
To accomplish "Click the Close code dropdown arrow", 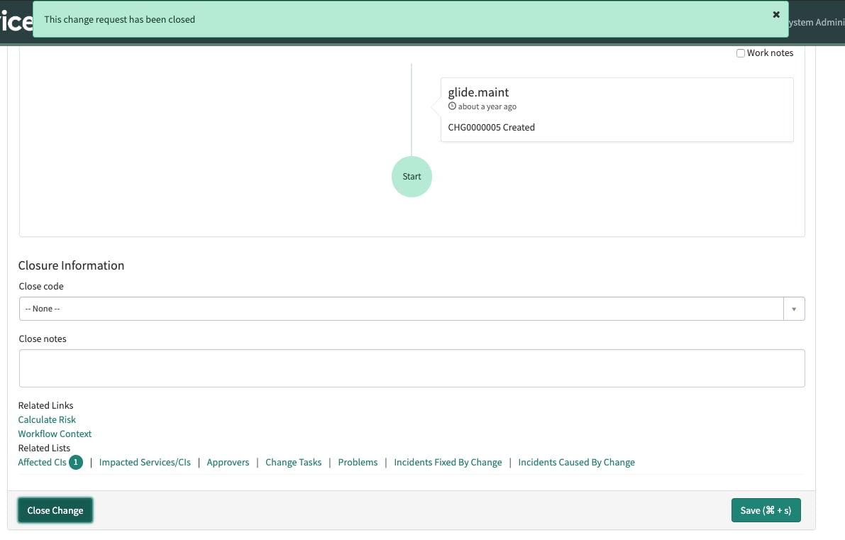I will click(794, 308).
